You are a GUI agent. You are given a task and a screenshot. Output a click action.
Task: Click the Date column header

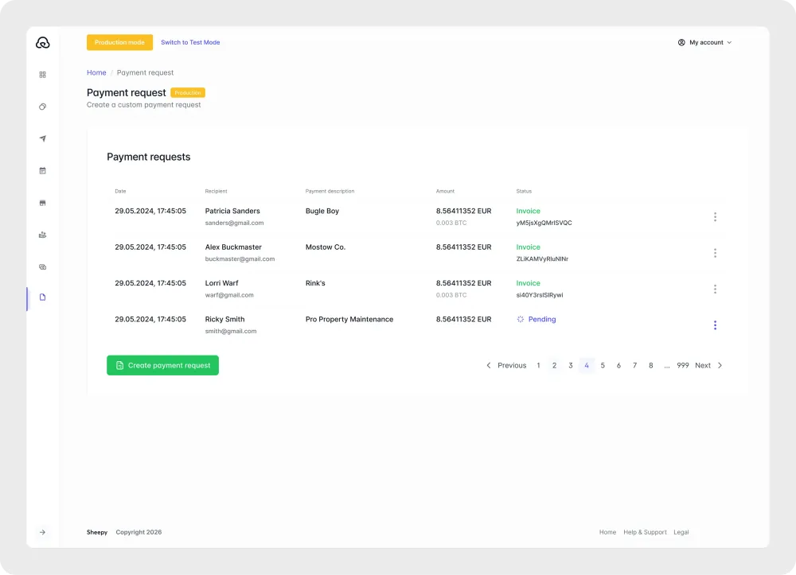120,191
